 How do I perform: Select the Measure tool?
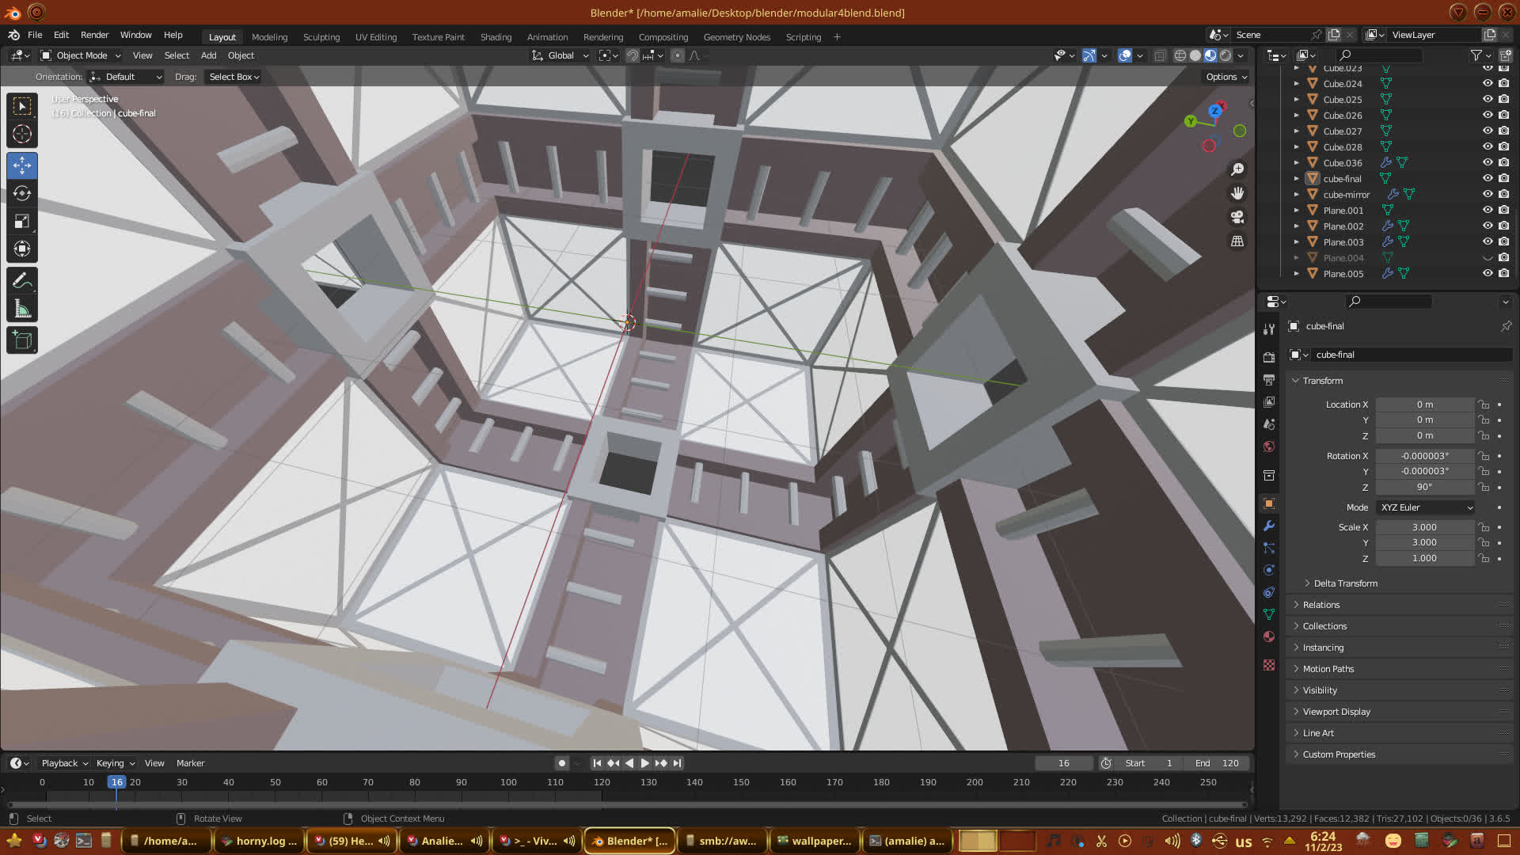[22, 310]
